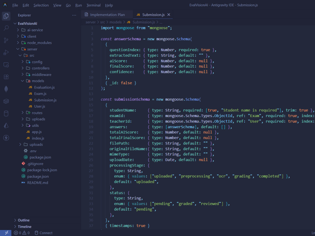
Task: Collapse the src folder
Action: [x=20, y=55]
